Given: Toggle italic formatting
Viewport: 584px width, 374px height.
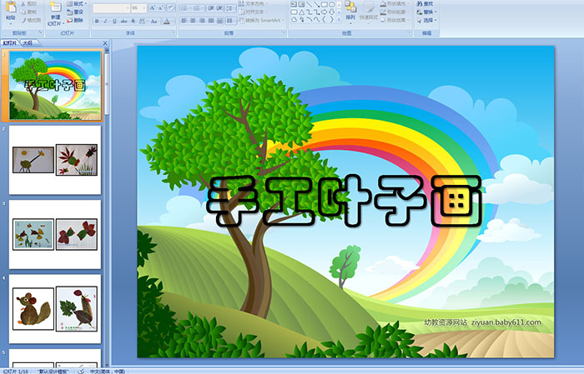Looking at the screenshot, I should click(x=105, y=21).
